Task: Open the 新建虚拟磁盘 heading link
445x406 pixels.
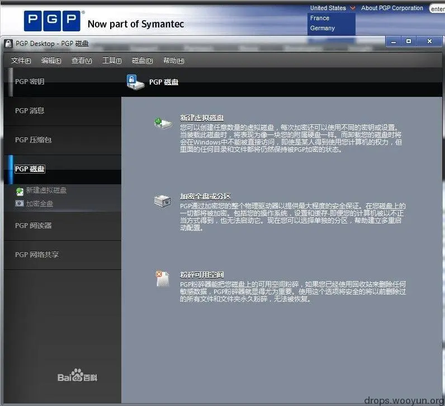Action: coord(202,118)
